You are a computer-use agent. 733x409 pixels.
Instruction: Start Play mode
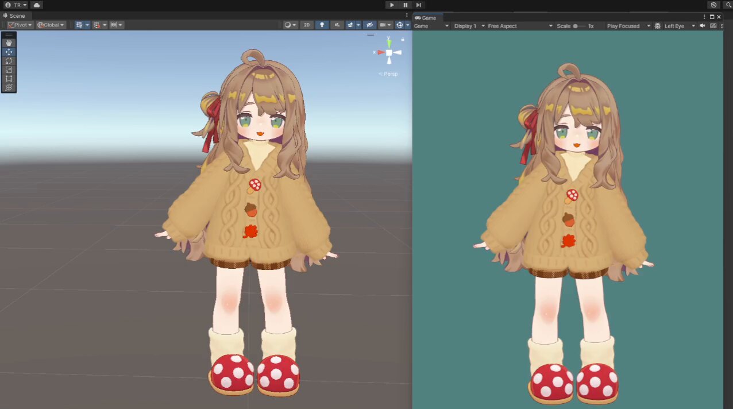point(392,5)
